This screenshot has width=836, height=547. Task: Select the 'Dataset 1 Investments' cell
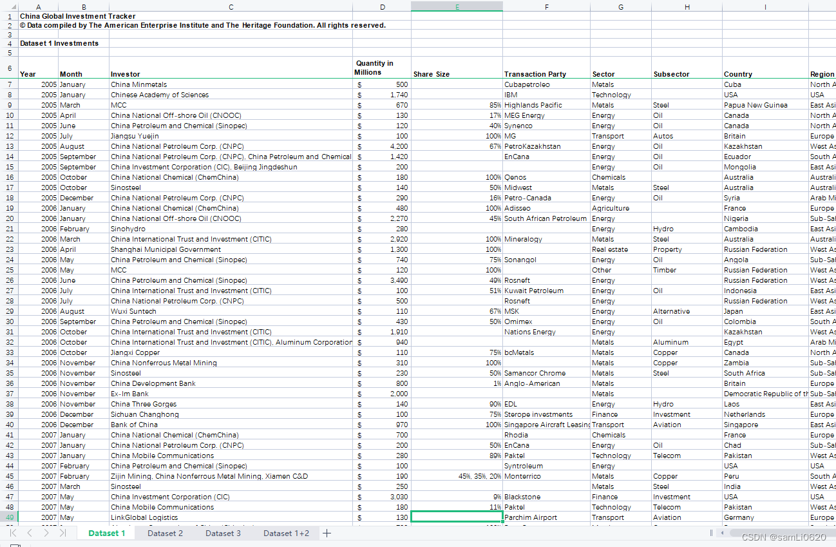[x=59, y=43]
